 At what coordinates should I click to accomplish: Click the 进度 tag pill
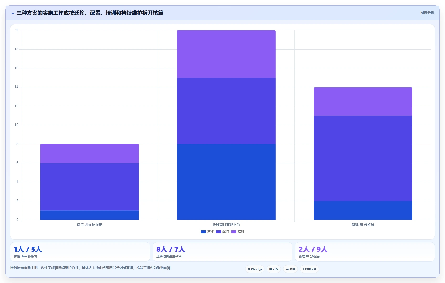[290, 269]
